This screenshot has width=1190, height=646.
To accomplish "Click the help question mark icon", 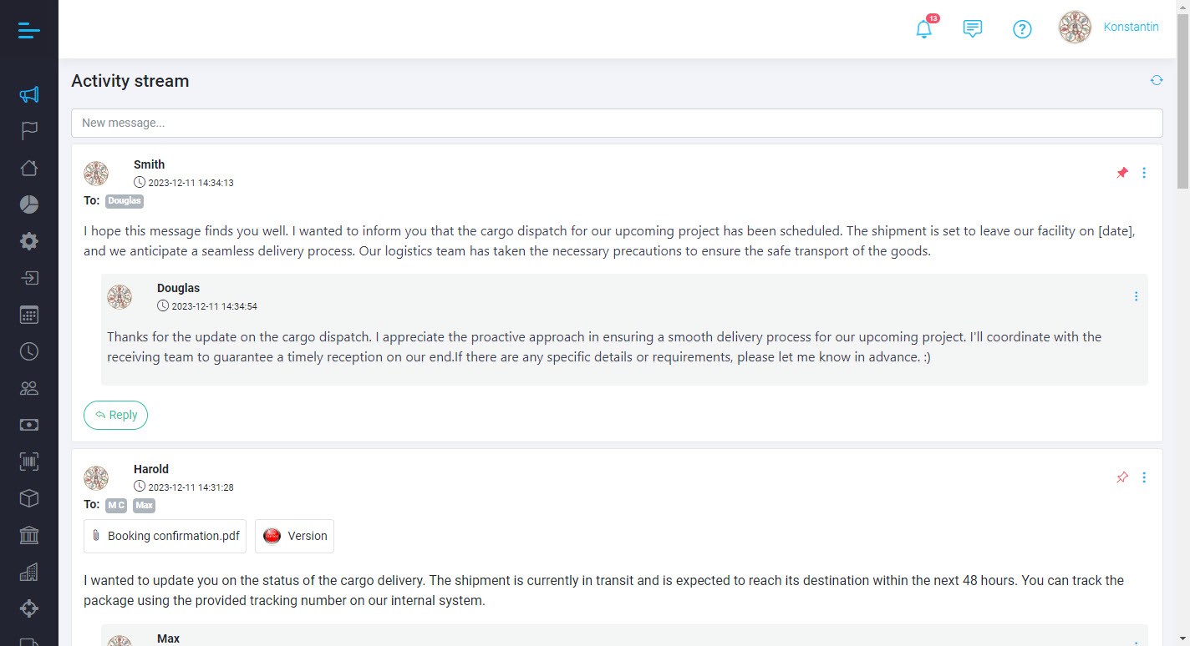I will (1022, 29).
